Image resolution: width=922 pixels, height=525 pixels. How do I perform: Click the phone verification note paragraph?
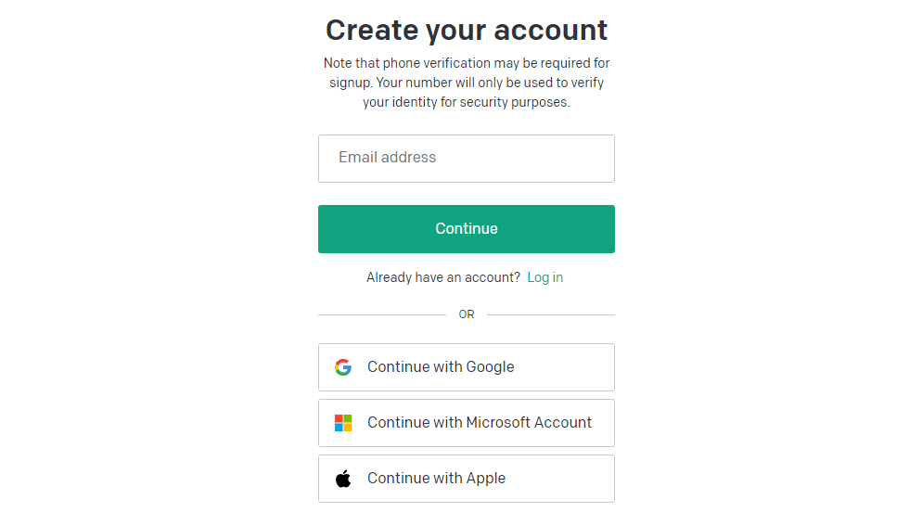pyautogui.click(x=467, y=83)
